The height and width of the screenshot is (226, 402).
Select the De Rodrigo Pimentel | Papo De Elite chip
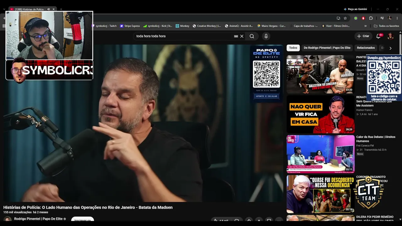click(x=327, y=48)
